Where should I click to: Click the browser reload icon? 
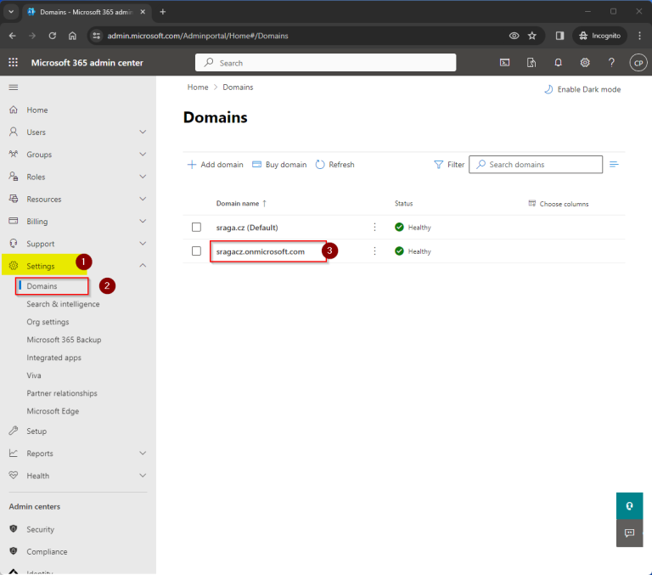53,36
